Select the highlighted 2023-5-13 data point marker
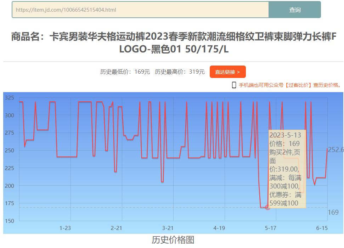Viewport: 344px width, 248px height. pyautogui.click(x=267, y=207)
